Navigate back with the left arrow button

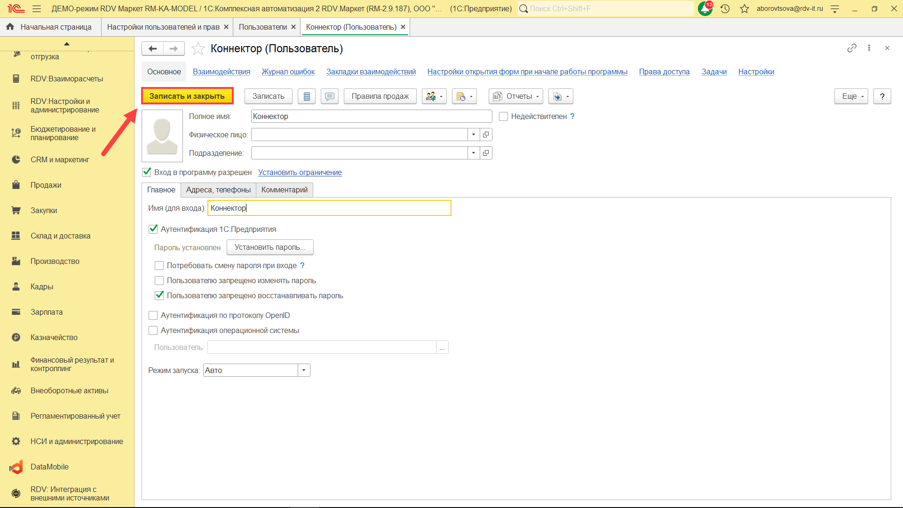pyautogui.click(x=152, y=48)
